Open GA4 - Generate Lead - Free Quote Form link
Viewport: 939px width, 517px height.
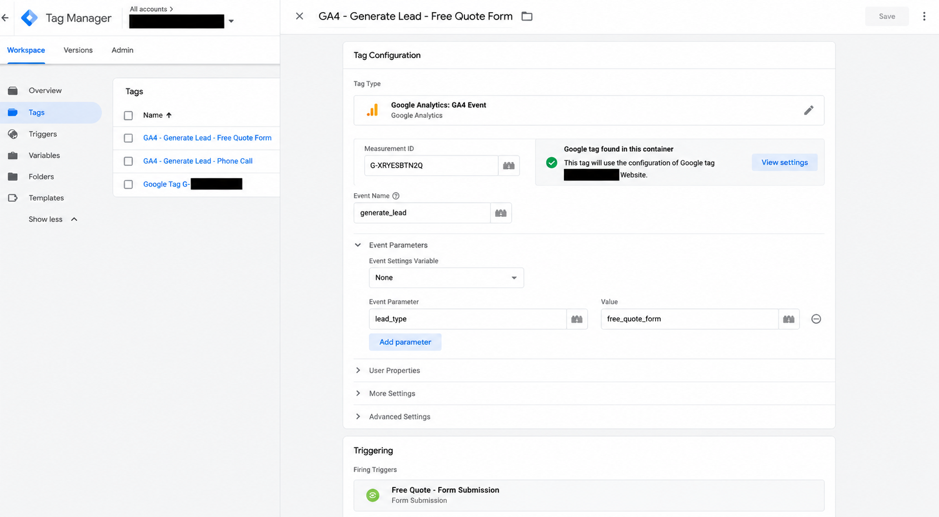coord(207,138)
